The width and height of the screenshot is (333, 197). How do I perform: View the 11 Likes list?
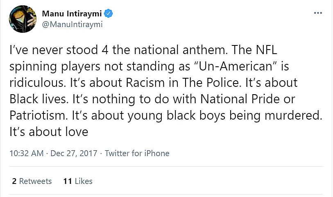tap(78, 181)
